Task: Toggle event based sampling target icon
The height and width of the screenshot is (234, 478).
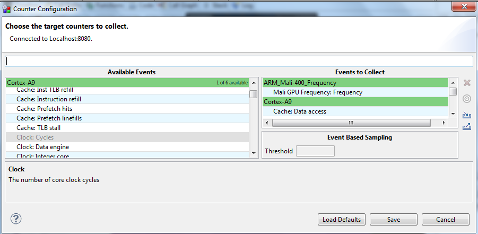Action: coord(467,99)
